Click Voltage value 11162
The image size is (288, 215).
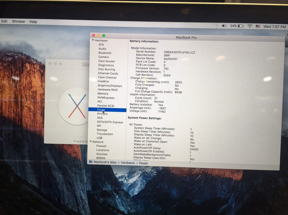(x=162, y=112)
